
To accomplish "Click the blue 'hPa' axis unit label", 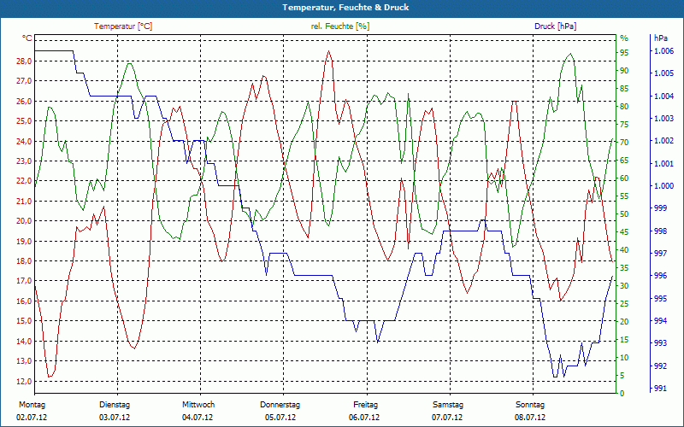I will click(x=661, y=38).
